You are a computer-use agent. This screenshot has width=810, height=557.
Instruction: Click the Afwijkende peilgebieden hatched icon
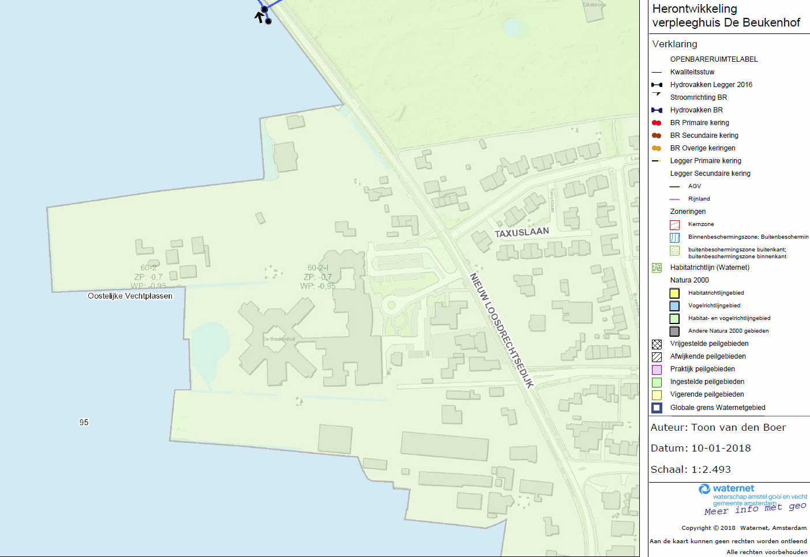[x=657, y=357]
